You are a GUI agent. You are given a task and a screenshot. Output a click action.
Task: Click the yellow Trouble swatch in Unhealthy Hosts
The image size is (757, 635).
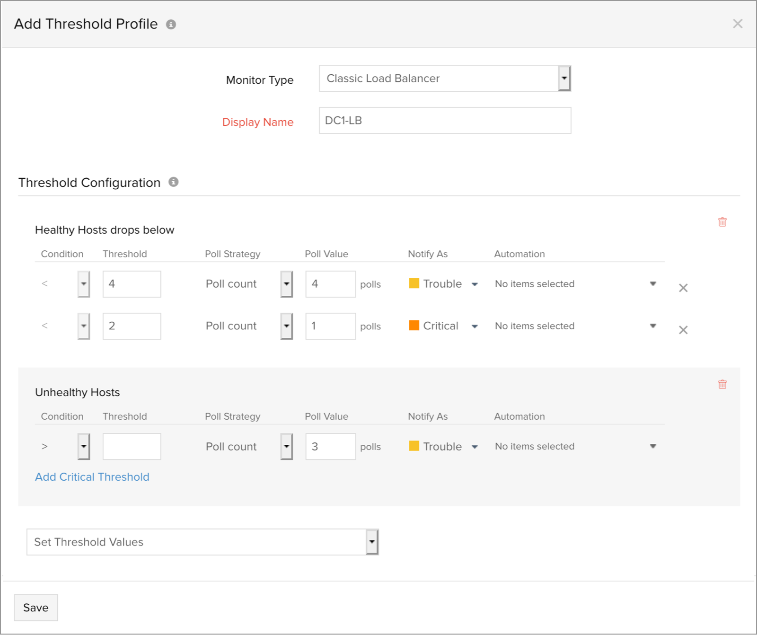[x=414, y=446]
